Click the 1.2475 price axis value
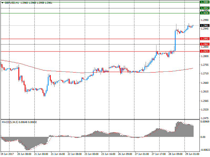This screenshot has height=157, width=210. pos(205,118)
